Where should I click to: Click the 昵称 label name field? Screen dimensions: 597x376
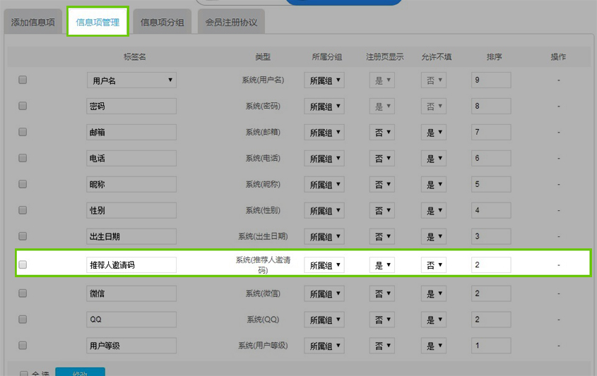coord(131,184)
